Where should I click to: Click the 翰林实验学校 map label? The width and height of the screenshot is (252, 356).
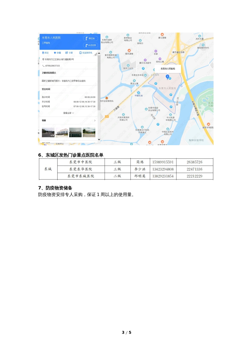click(196, 140)
